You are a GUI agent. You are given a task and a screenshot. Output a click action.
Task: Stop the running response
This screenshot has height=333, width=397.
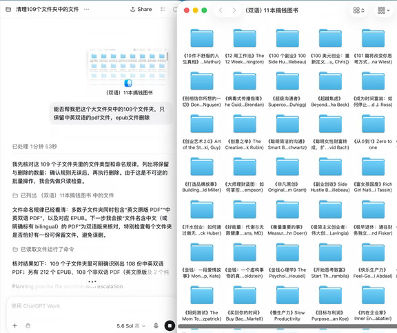click(x=170, y=325)
